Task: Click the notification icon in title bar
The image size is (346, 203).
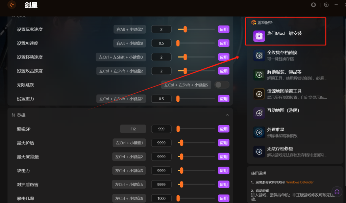Action: (x=313, y=5)
